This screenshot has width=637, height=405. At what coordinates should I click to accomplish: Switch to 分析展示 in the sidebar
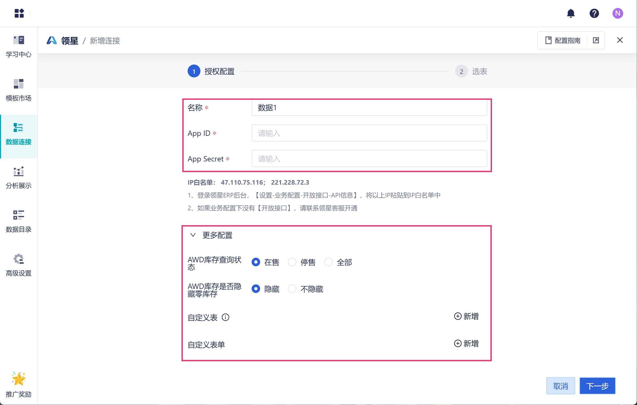19,178
